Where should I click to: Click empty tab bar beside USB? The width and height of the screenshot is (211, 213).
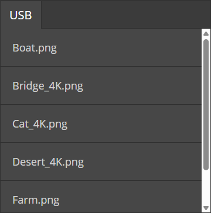tap(126, 15)
